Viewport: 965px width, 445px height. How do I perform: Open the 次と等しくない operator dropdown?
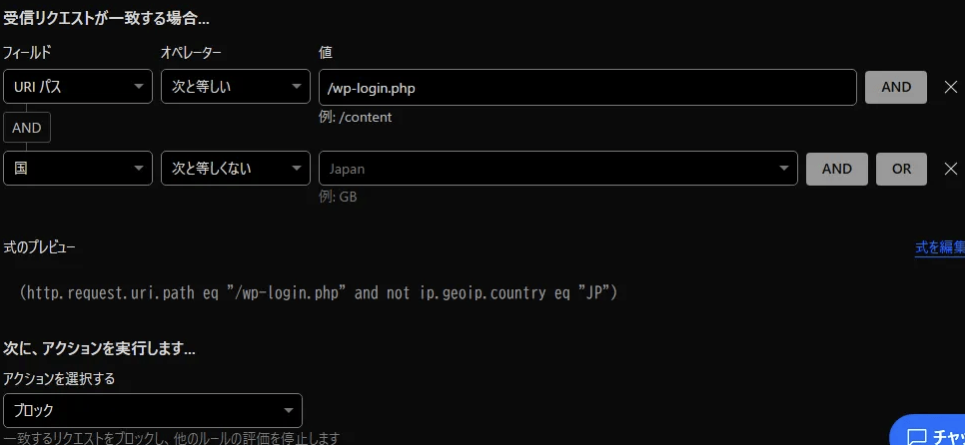(x=236, y=169)
